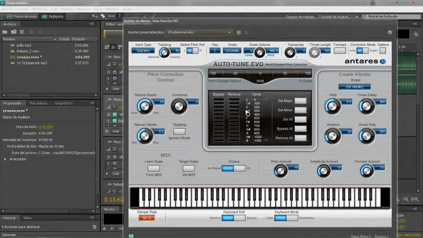Image resolution: width=423 pixels, height=238 pixels.
Task: Open the Ajustes preestablecidos dropdown
Action: click(199, 32)
